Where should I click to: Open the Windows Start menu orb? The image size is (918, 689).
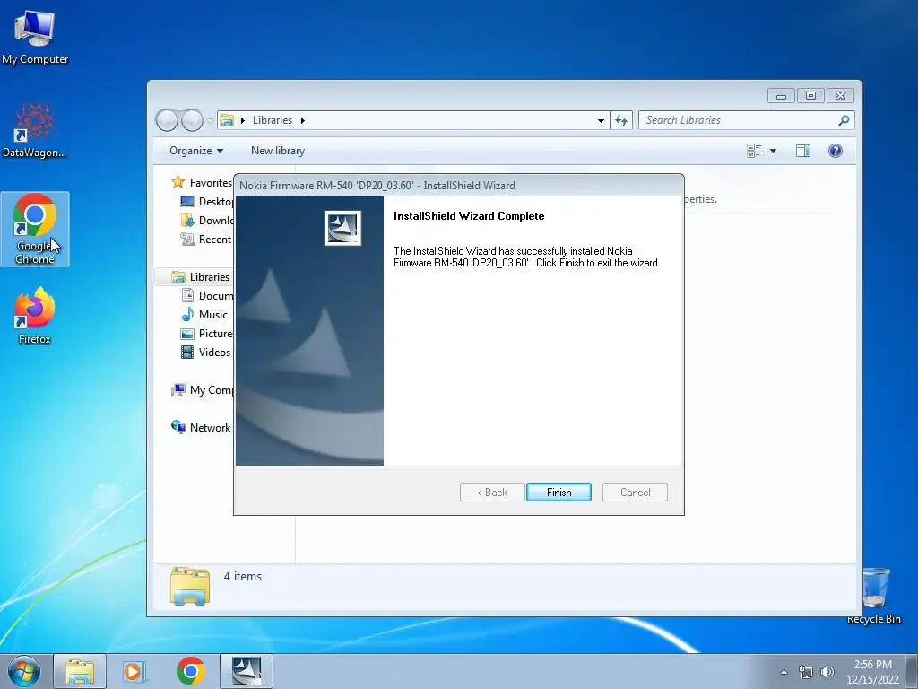pos(24,671)
